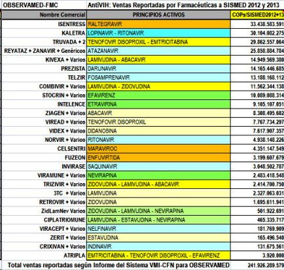This screenshot has height=270, width=284.
Task: Click the ABACAVIR single-drug cell
Action: 158,113
